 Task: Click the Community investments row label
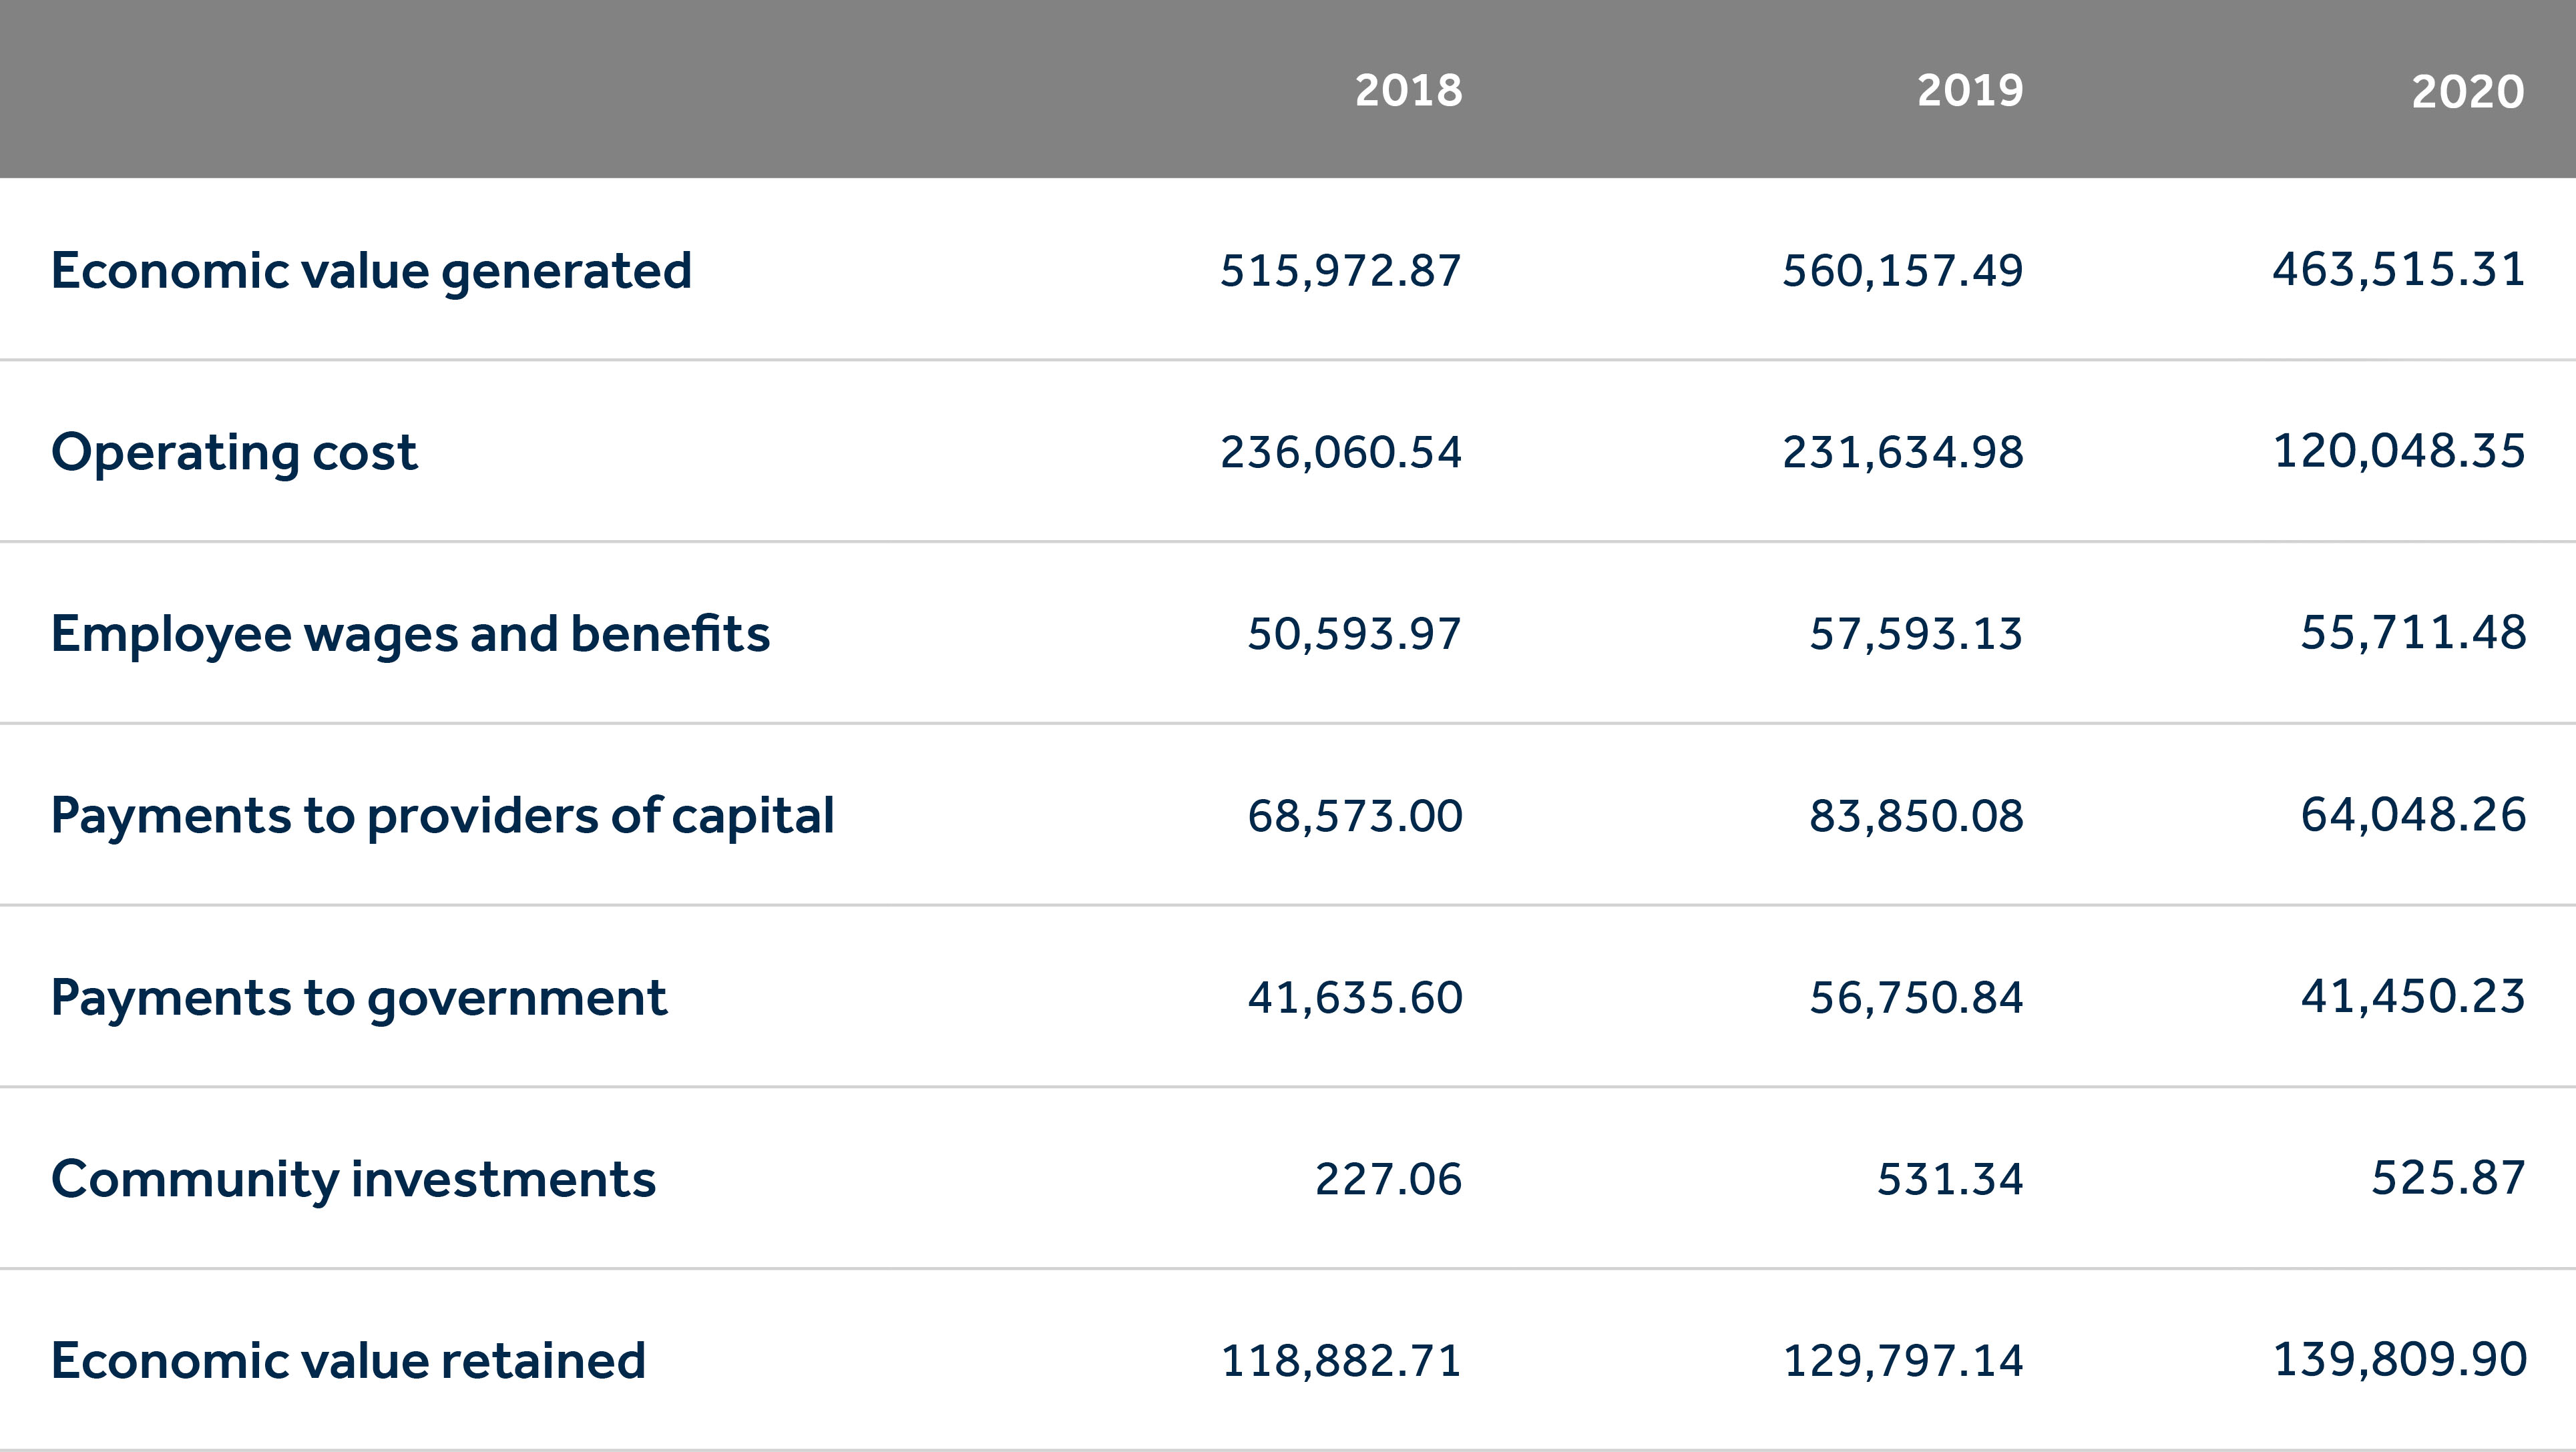(x=353, y=1179)
